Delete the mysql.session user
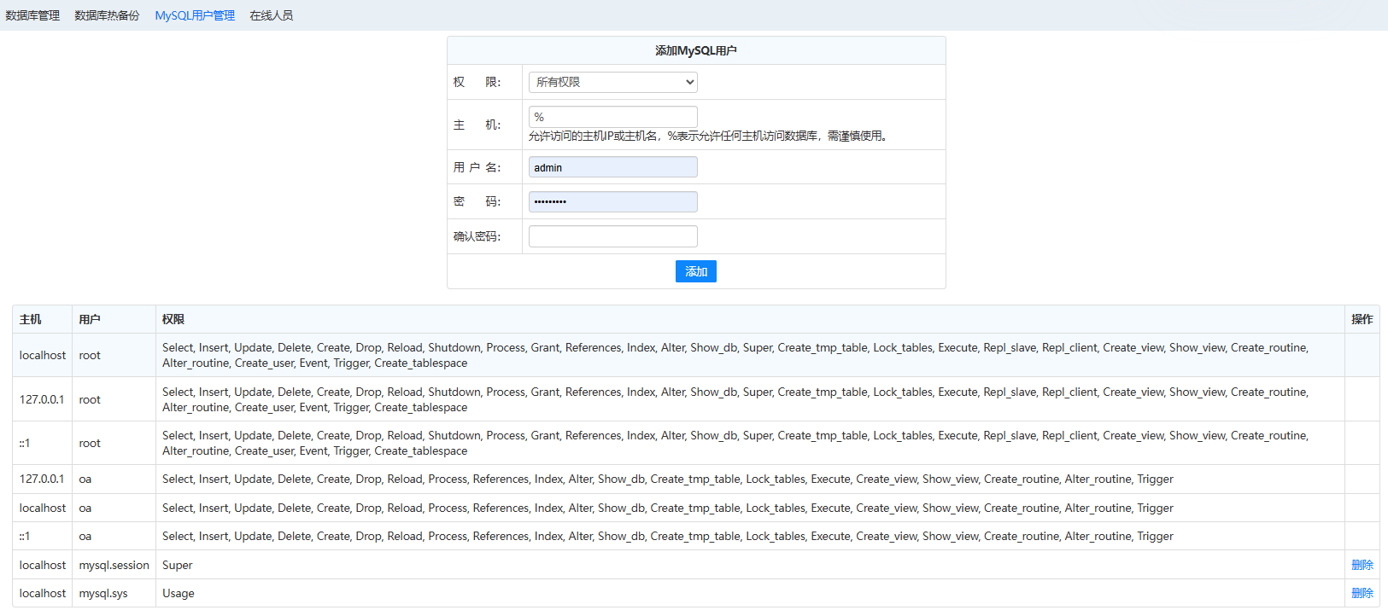Screen dimensions: 1388x616 coord(1362,565)
